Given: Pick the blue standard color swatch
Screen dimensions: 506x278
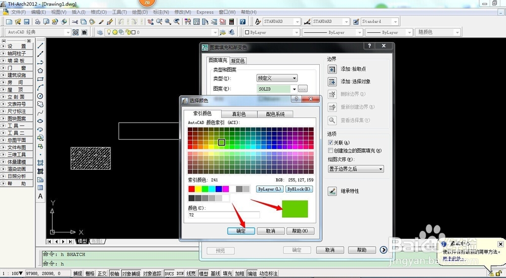Looking at the screenshot, I should (x=219, y=189).
